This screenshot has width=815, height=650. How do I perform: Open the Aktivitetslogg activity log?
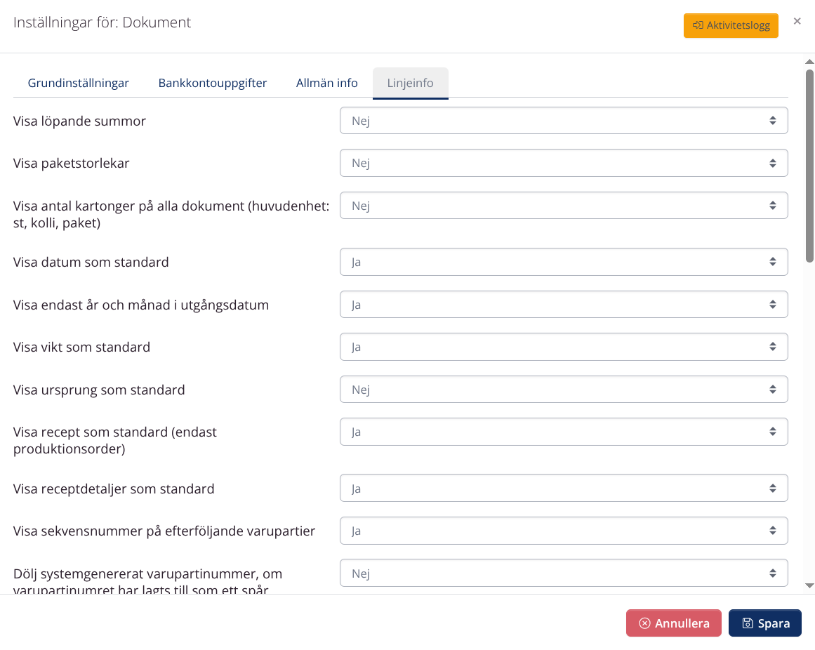click(x=730, y=25)
